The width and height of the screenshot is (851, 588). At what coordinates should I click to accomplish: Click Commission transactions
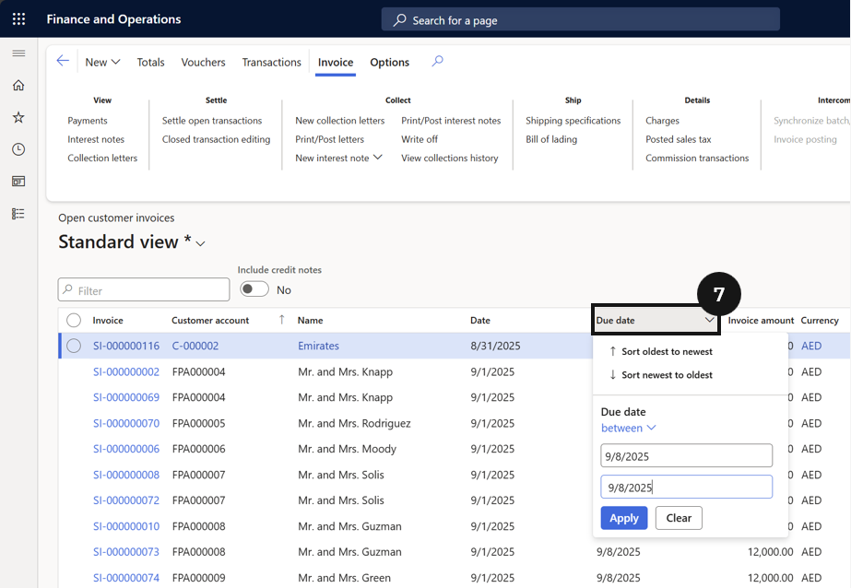point(697,158)
